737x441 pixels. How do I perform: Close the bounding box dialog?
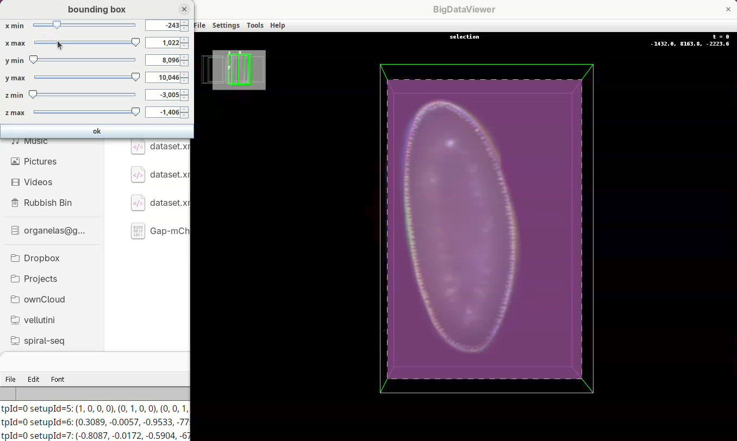coord(184,9)
